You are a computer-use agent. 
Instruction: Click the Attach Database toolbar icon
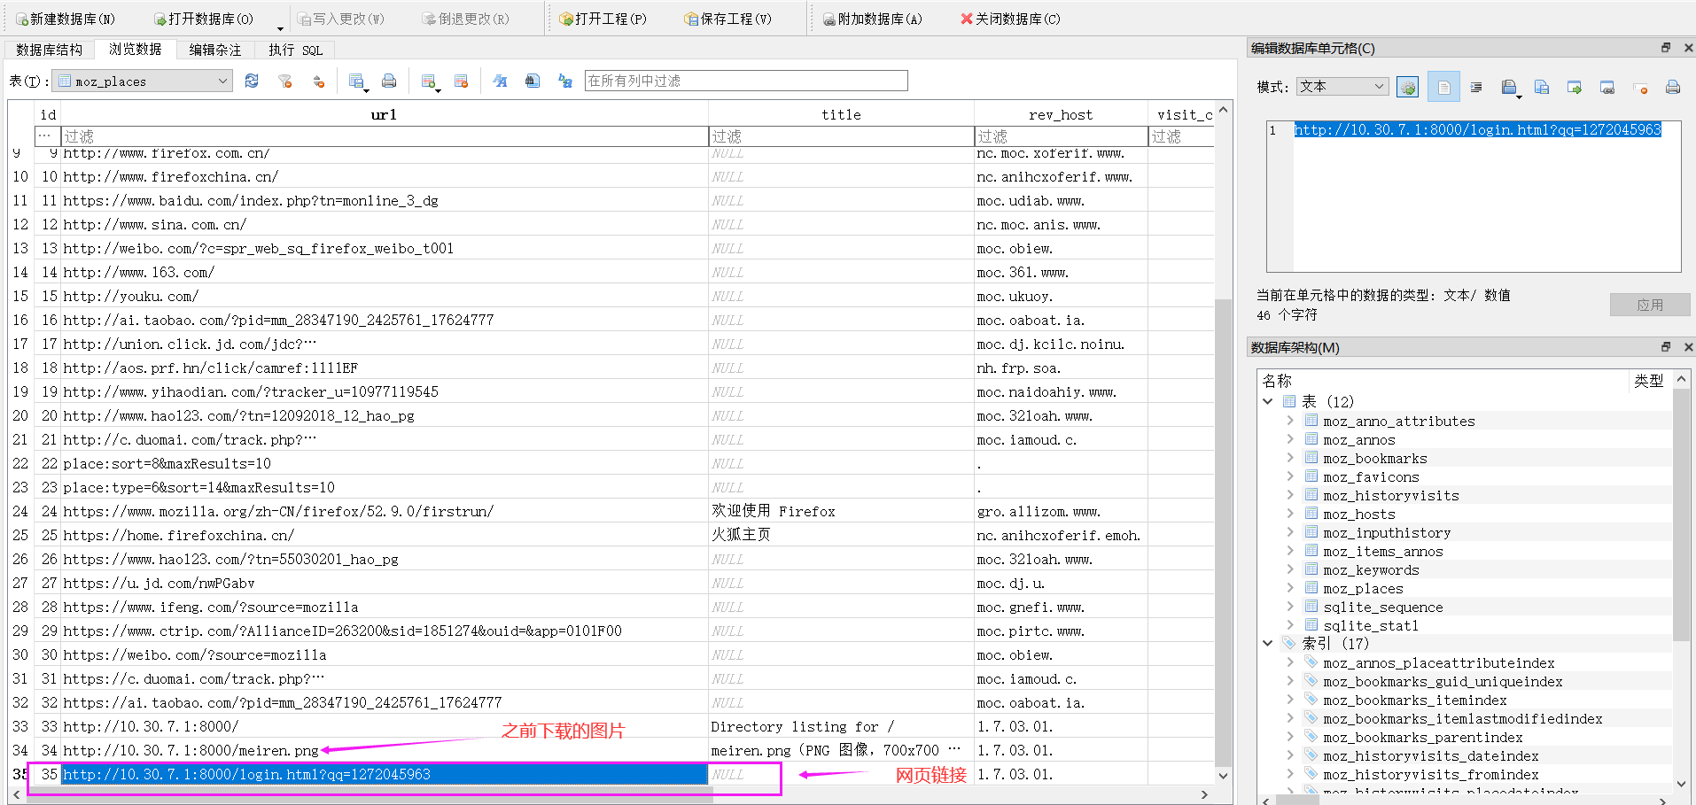[x=829, y=19]
